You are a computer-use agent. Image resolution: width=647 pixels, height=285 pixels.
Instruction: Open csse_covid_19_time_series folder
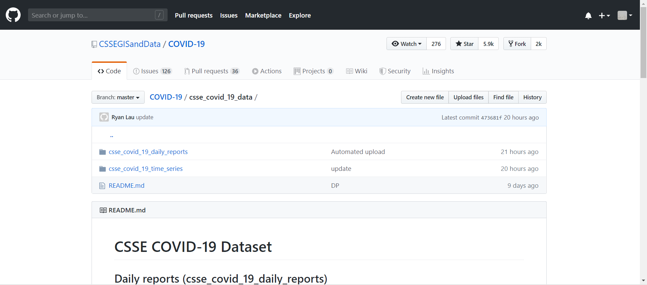point(146,169)
